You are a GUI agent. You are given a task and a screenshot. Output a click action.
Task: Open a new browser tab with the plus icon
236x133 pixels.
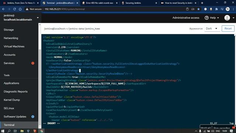[202, 3]
